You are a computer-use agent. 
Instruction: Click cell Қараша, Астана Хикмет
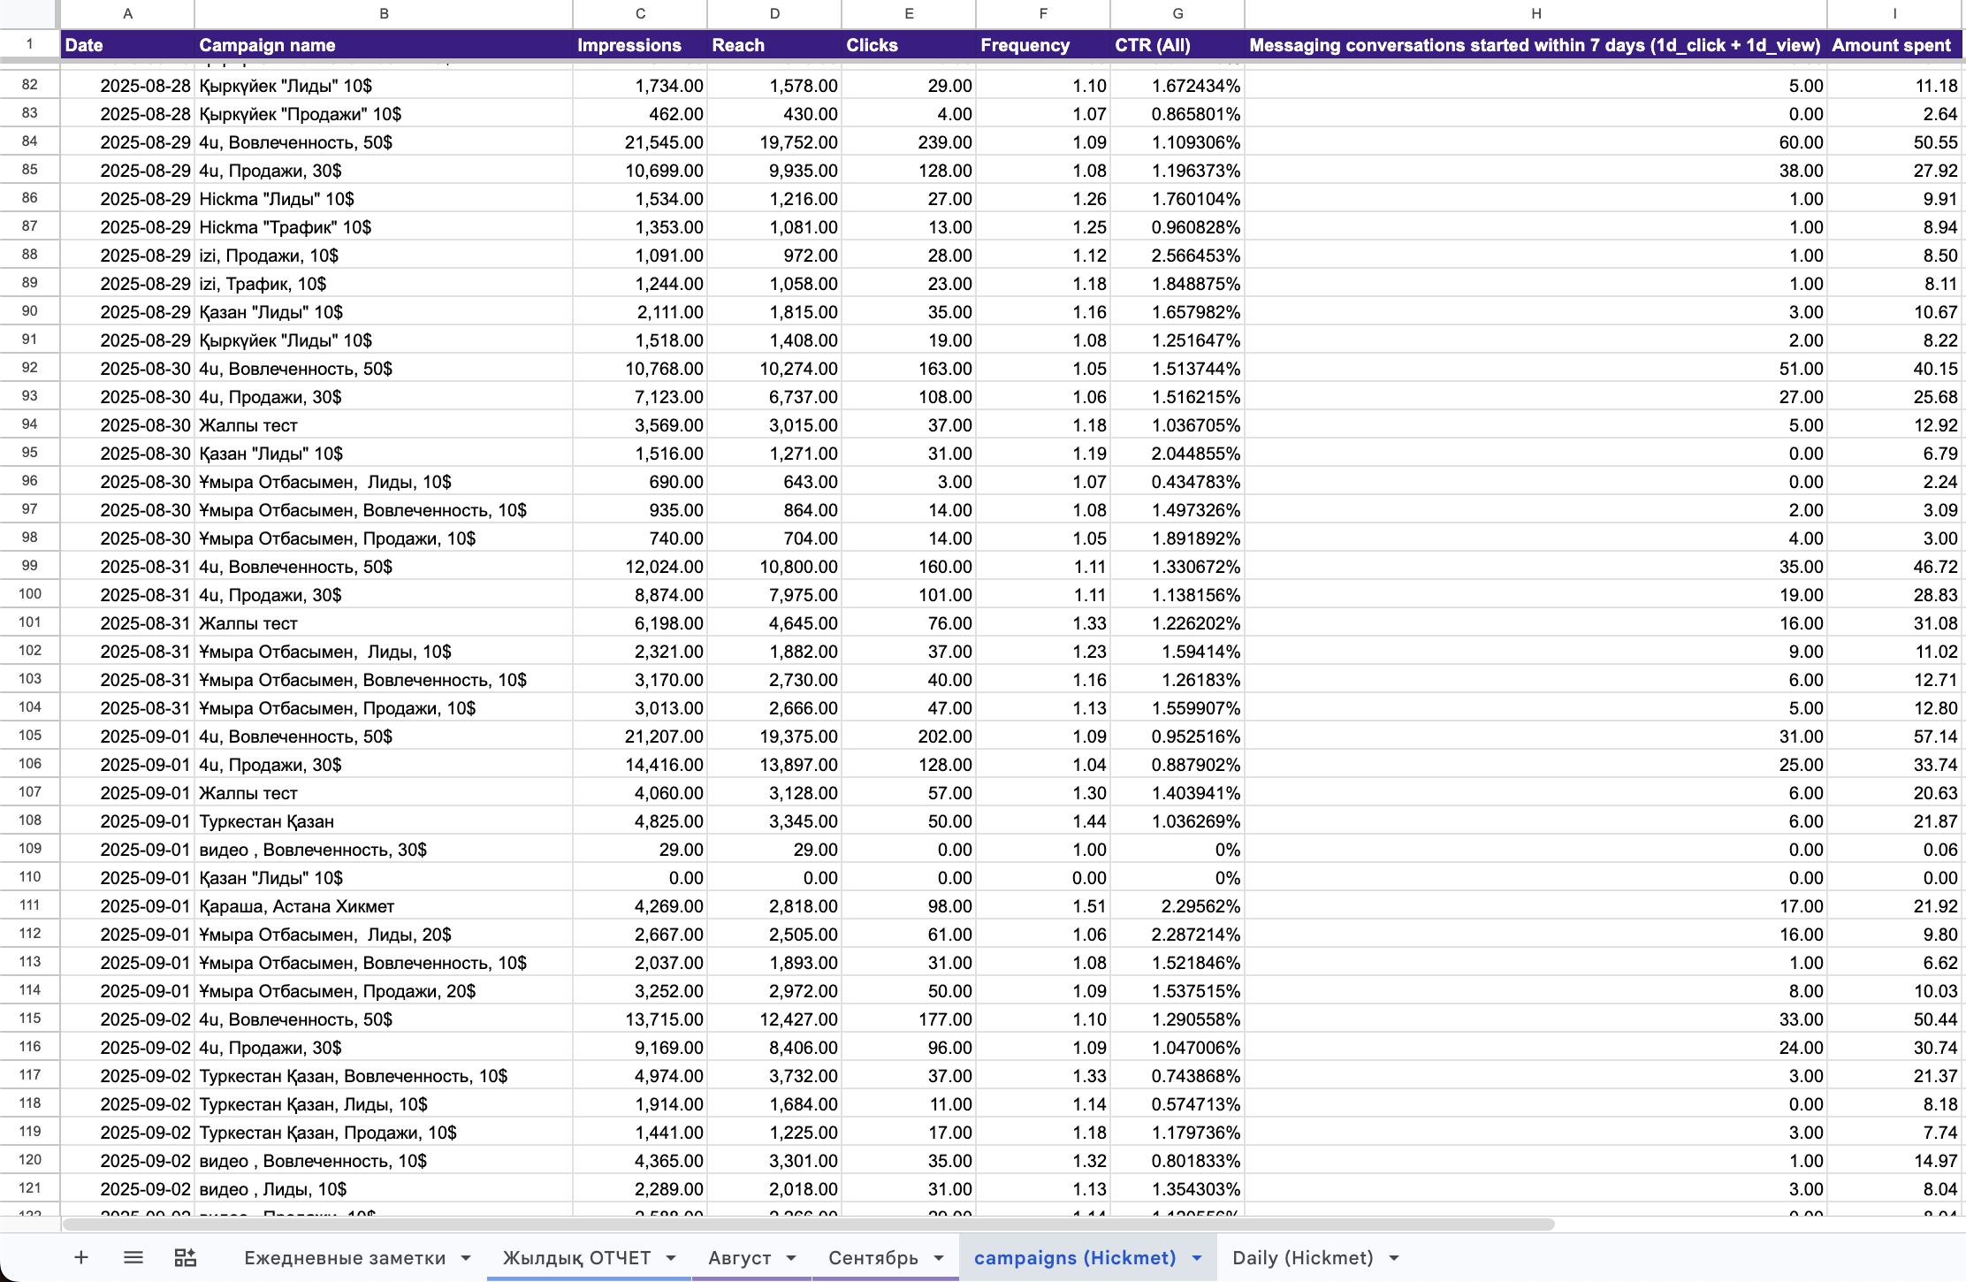(384, 906)
